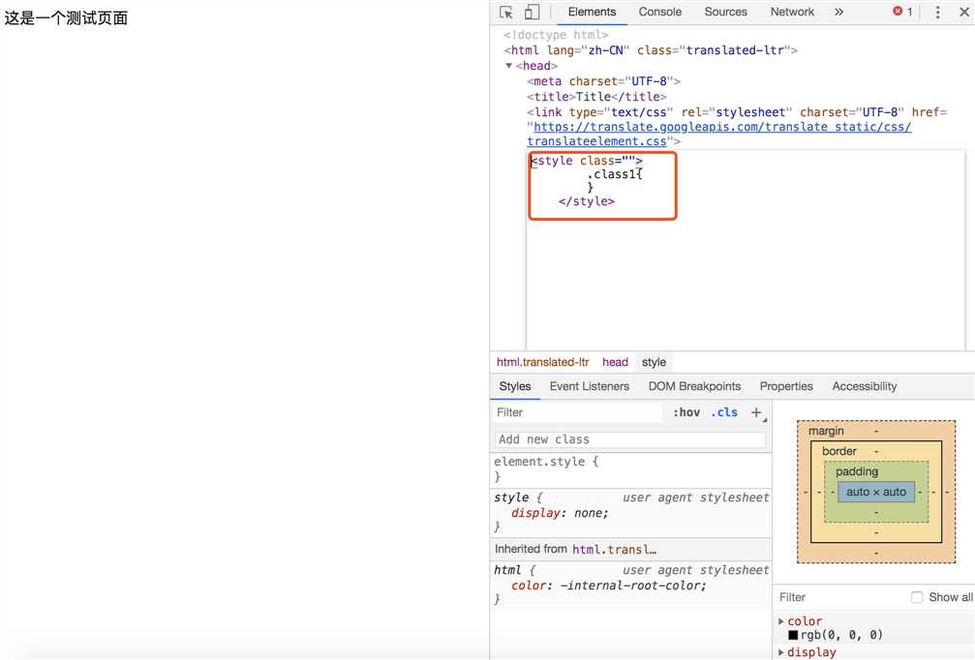Image resolution: width=975 pixels, height=660 pixels.
Task: Enable the Show all checkbox
Action: point(917,597)
